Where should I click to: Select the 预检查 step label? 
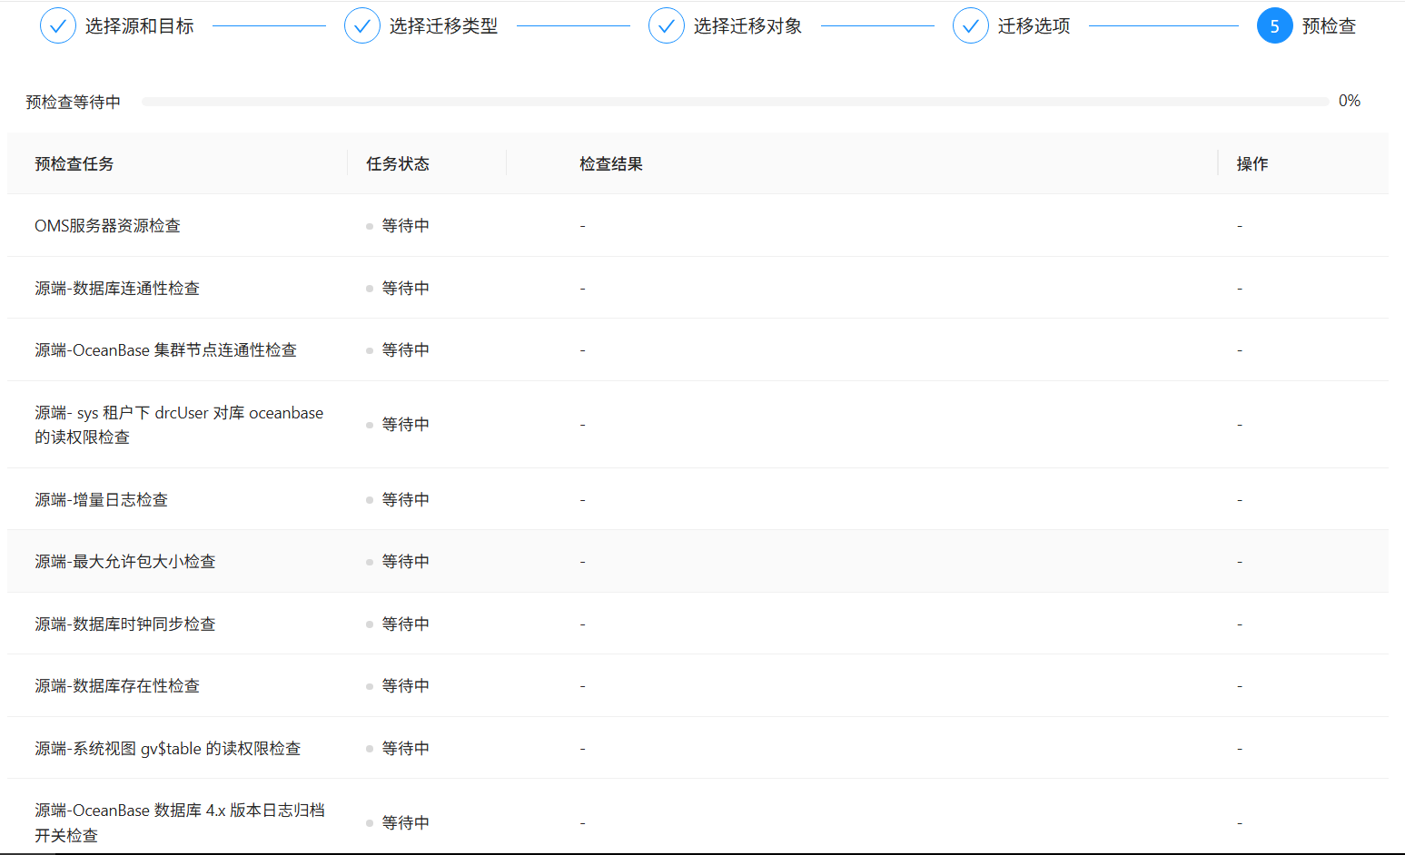coord(1329,26)
